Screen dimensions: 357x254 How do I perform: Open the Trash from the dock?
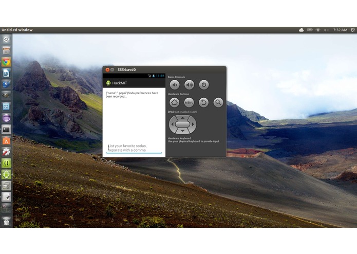[x=6, y=221]
